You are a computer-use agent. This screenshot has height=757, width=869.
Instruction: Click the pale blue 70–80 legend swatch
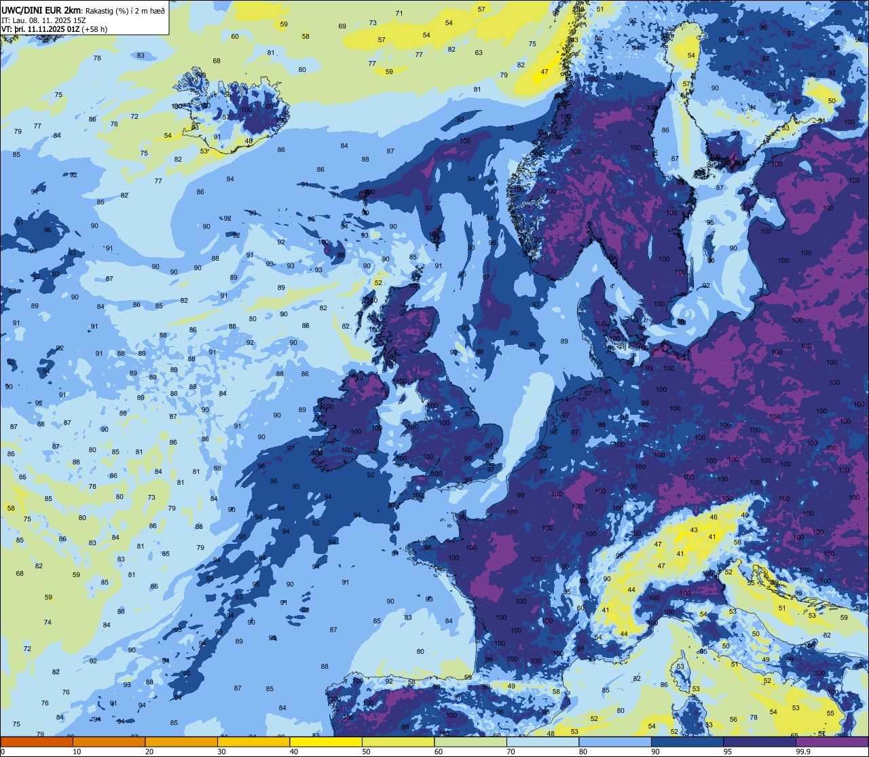tap(542, 741)
